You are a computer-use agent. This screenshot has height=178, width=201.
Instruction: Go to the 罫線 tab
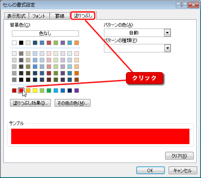click(x=60, y=16)
